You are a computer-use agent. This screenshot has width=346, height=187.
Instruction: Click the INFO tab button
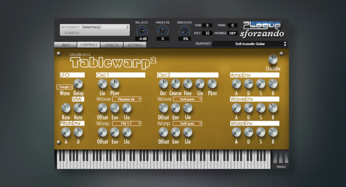(x=65, y=45)
